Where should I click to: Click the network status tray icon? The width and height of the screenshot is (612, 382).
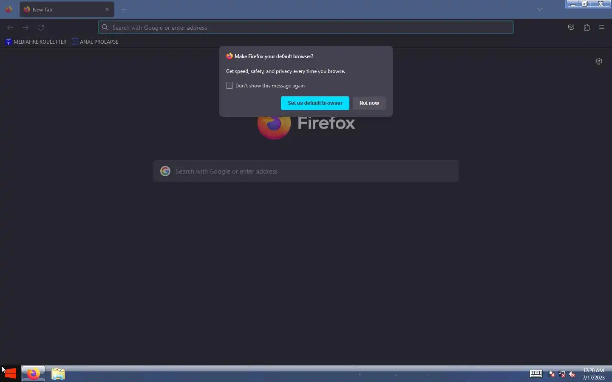tap(562, 374)
